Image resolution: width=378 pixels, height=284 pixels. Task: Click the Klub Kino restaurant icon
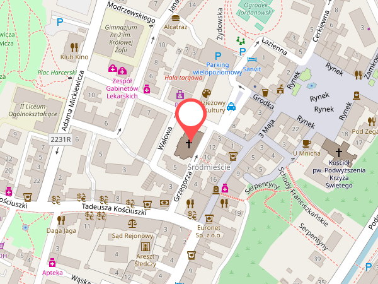click(x=74, y=47)
